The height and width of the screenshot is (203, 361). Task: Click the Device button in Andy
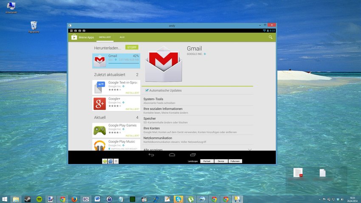click(x=221, y=161)
